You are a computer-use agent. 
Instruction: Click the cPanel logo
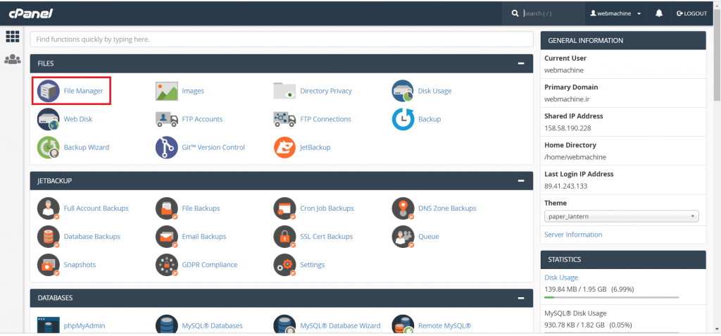click(31, 13)
